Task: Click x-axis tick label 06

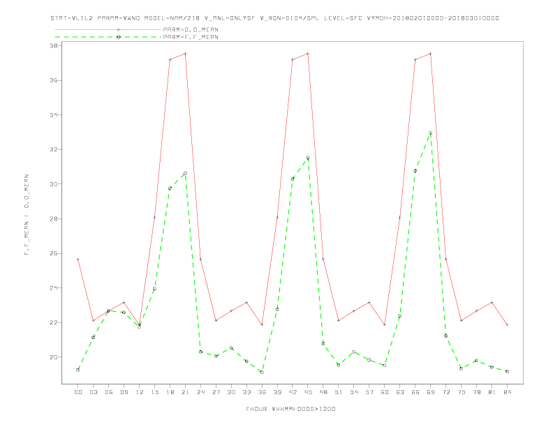Action: pyautogui.click(x=109, y=392)
